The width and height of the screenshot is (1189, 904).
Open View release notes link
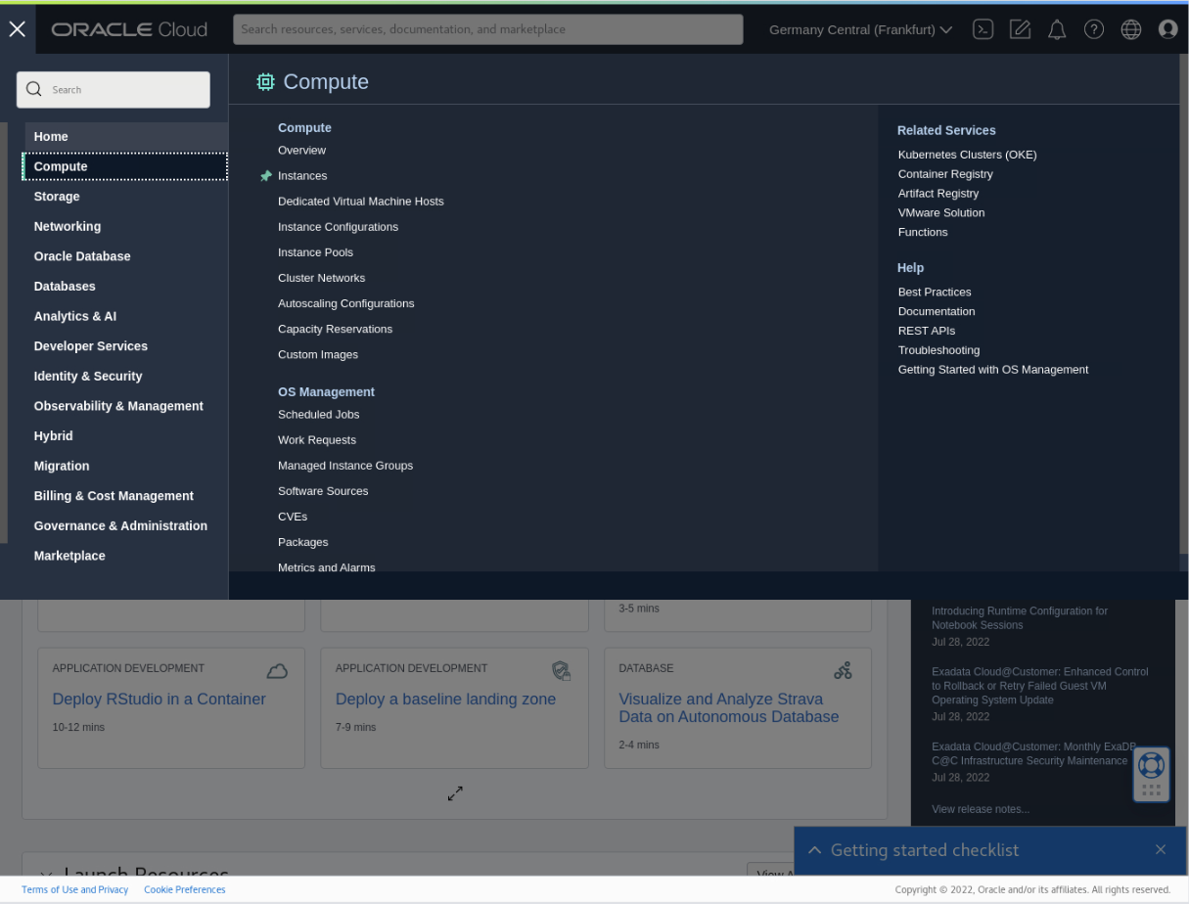coord(980,809)
